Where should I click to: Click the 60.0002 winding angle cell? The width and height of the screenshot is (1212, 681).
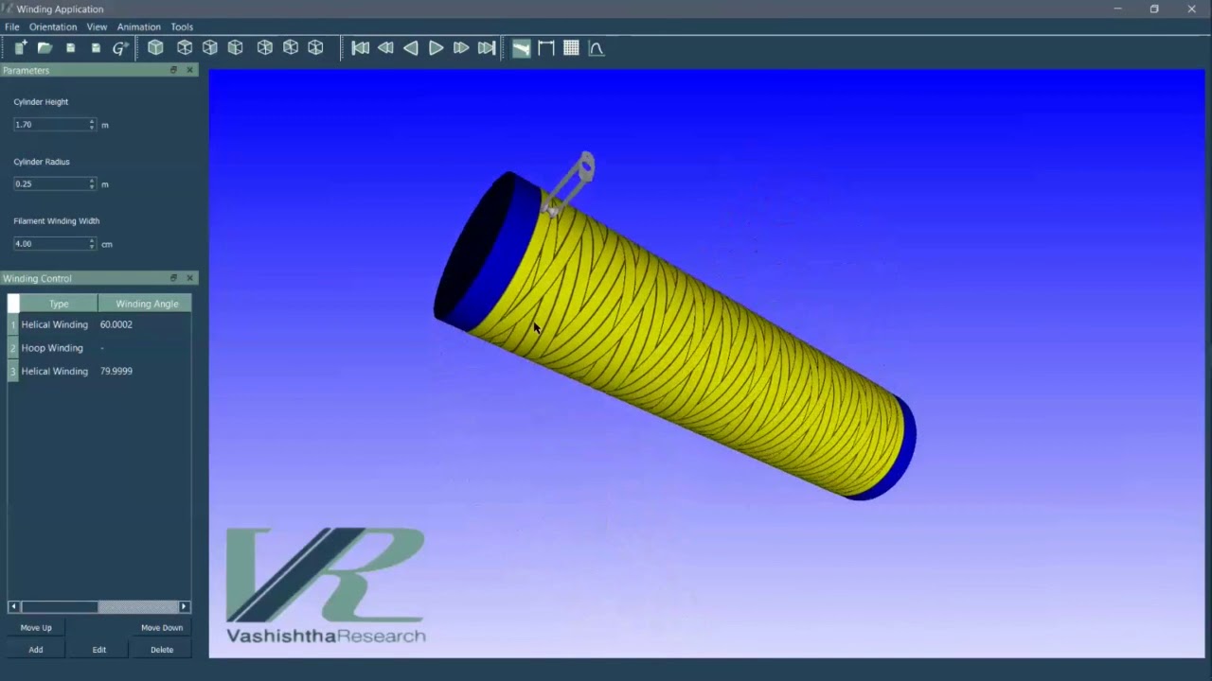pos(144,324)
